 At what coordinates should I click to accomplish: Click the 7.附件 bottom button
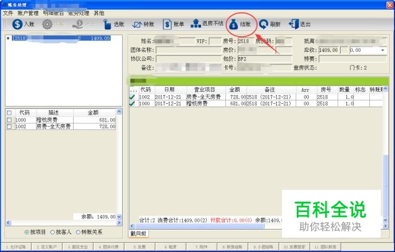coord(201,247)
